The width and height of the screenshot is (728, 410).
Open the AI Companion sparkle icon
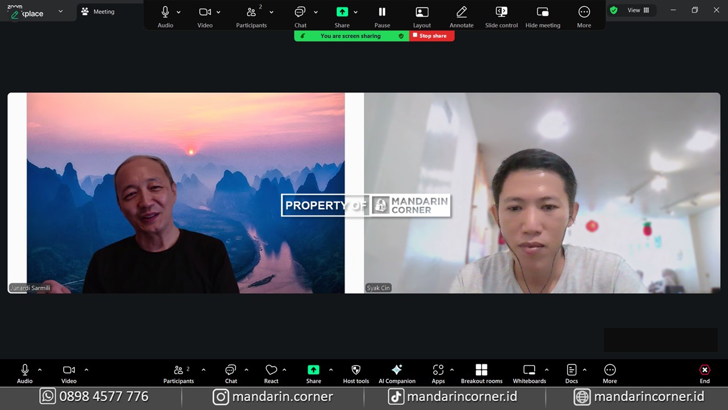pyautogui.click(x=397, y=370)
